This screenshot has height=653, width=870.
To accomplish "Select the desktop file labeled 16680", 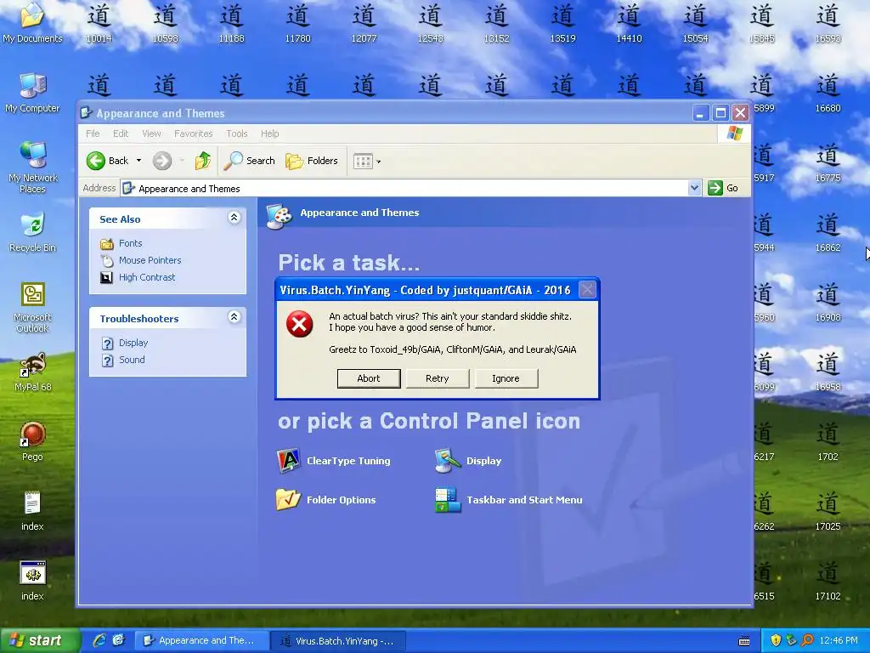I will pos(828,93).
